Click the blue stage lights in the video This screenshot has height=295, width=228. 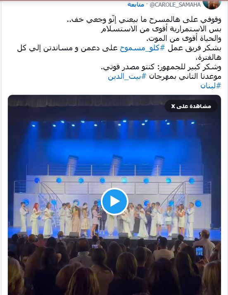coord(113,123)
